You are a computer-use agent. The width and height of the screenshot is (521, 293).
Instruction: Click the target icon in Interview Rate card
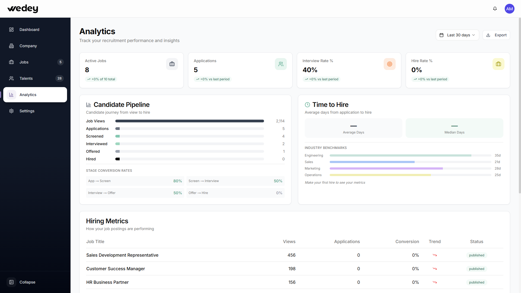389,64
